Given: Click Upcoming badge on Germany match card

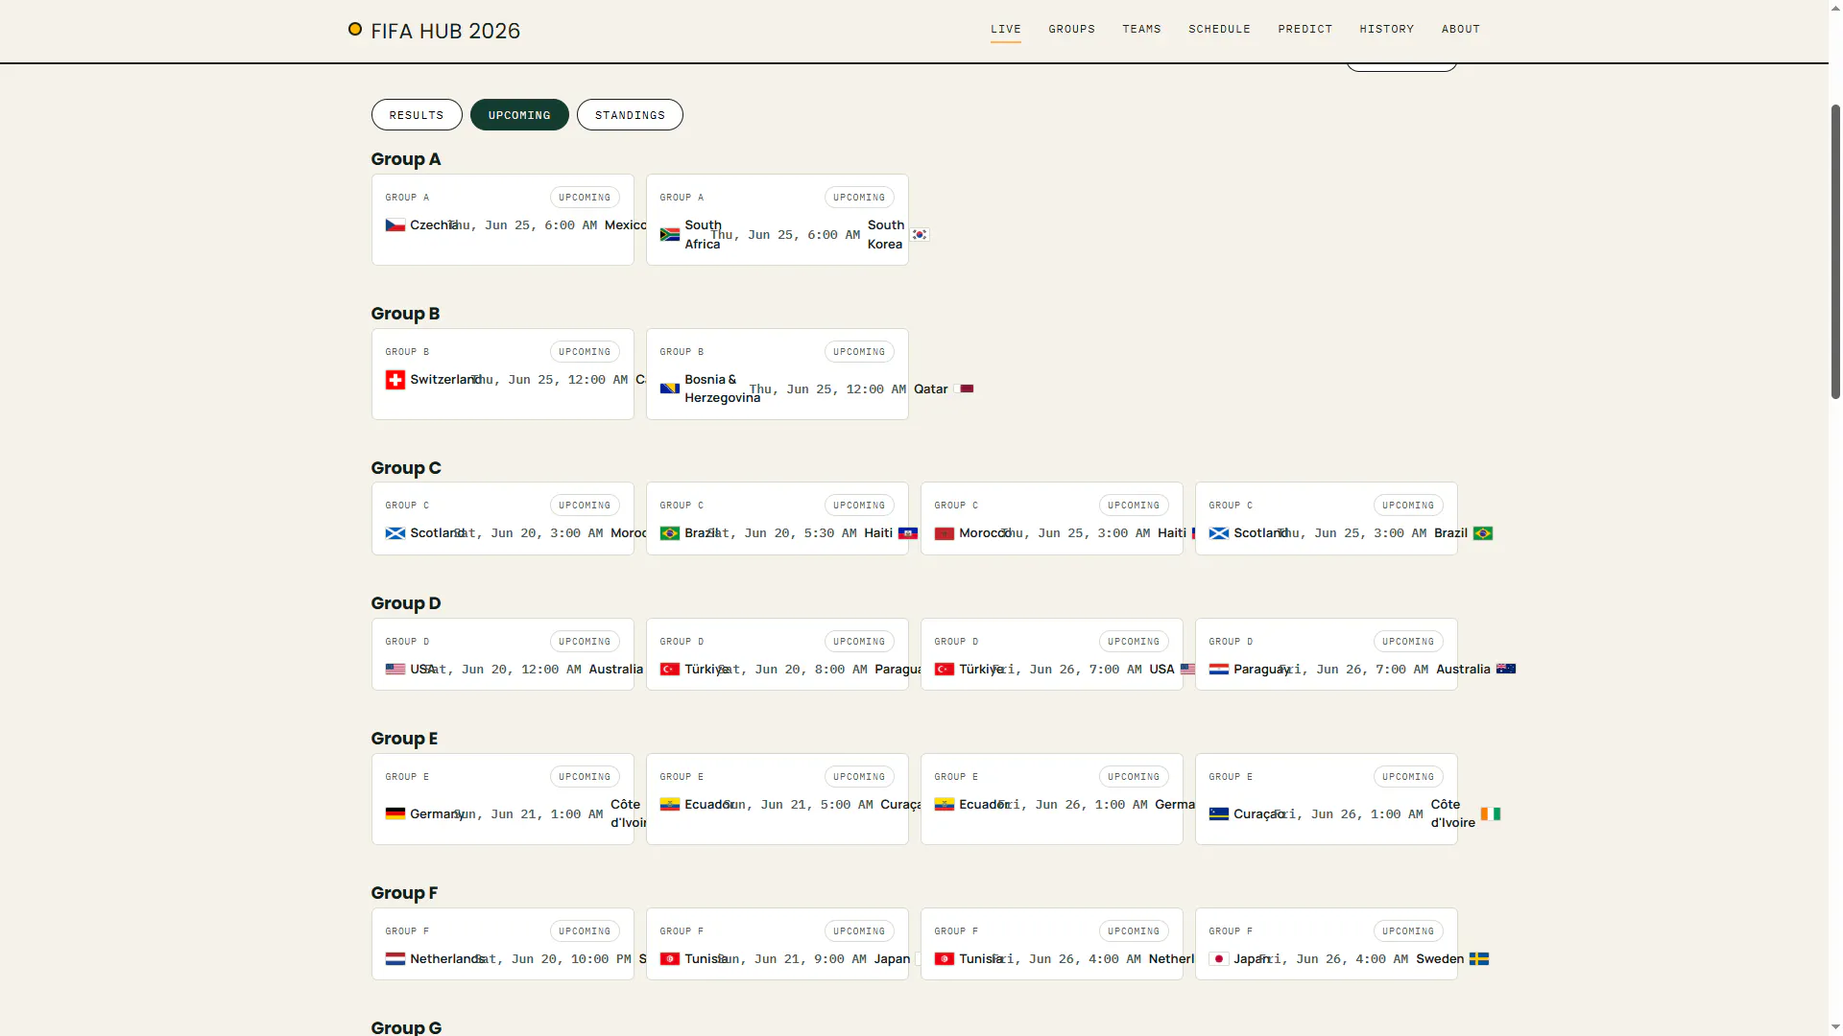Looking at the screenshot, I should point(585,777).
